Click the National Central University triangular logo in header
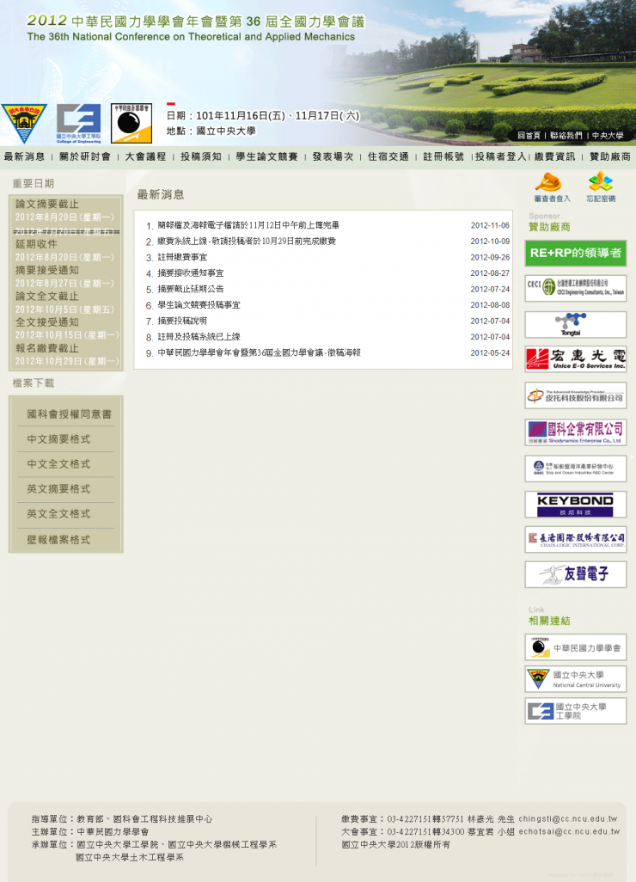This screenshot has width=636, height=882. click(x=24, y=124)
